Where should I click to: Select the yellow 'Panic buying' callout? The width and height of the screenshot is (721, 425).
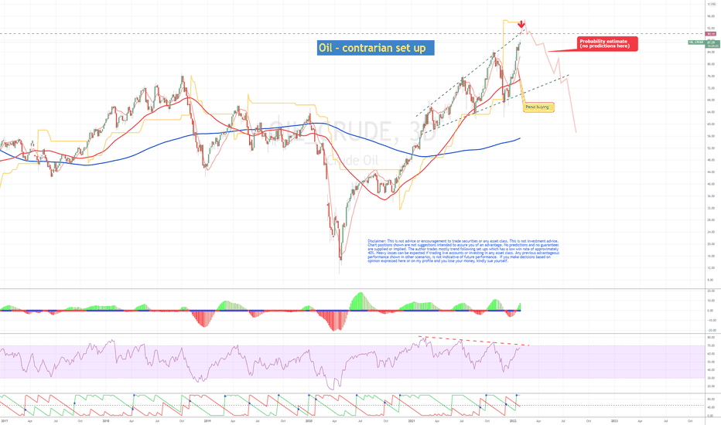pyautogui.click(x=538, y=107)
